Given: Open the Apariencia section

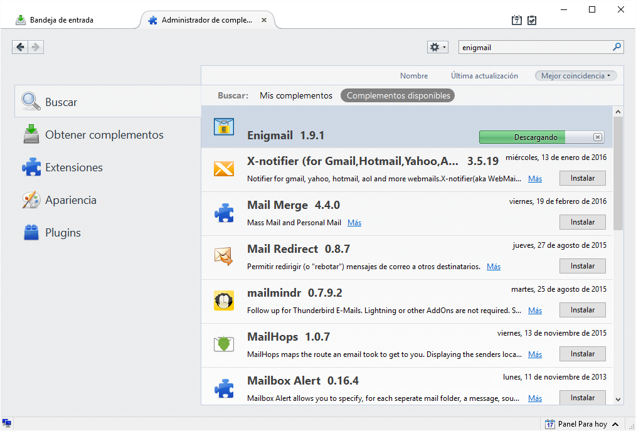Looking at the screenshot, I should [71, 200].
